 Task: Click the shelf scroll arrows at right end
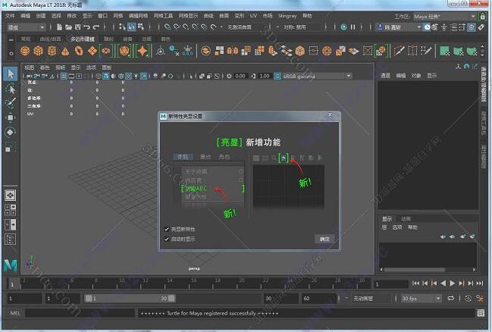tap(482, 51)
